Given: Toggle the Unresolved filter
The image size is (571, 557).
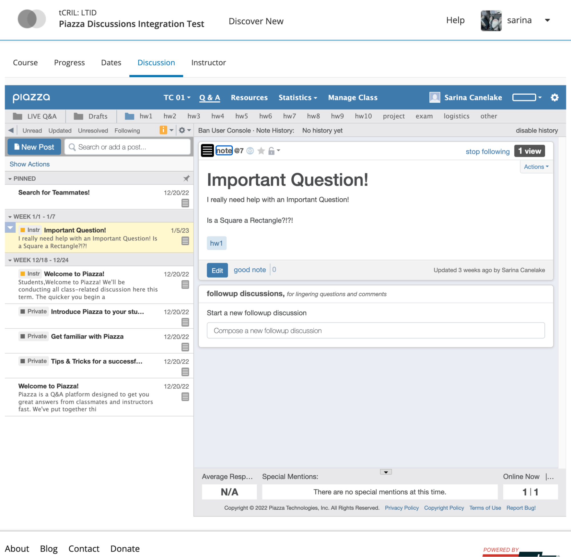Looking at the screenshot, I should pos(93,130).
